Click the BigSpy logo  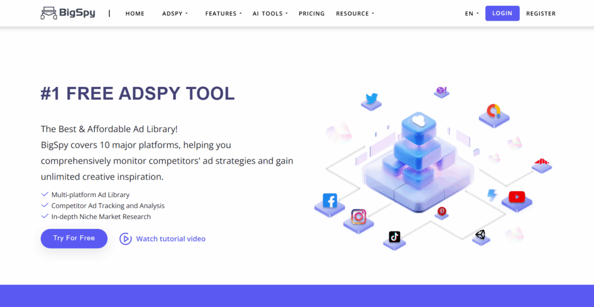click(x=68, y=13)
